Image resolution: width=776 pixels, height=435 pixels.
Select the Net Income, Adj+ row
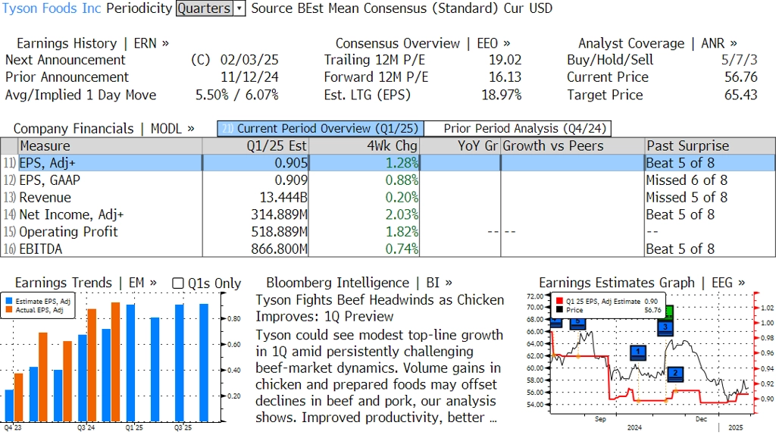point(388,214)
